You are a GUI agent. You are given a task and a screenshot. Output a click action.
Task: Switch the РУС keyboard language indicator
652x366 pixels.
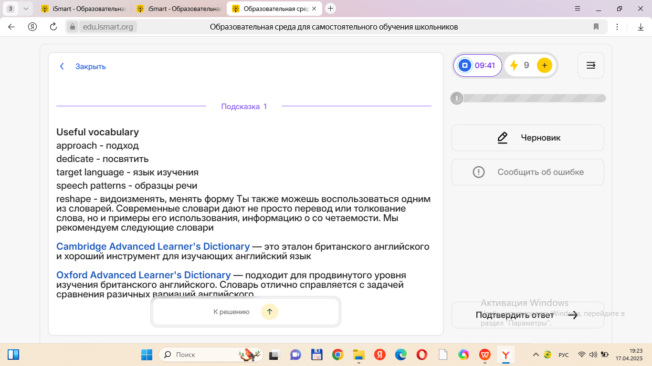click(564, 355)
